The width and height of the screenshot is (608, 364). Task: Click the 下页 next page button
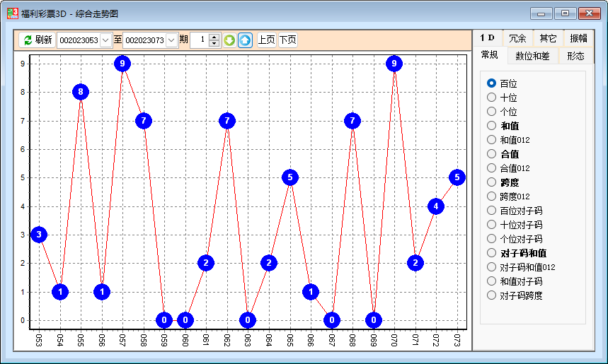pos(287,40)
